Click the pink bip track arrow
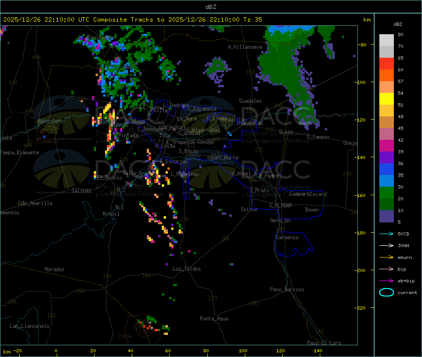This screenshot has width=422, height=357. click(x=386, y=269)
